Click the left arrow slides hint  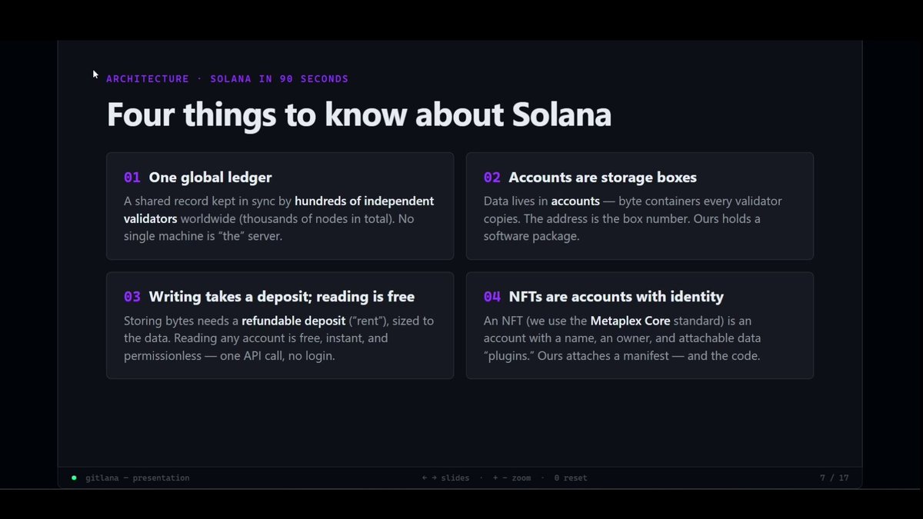tap(425, 477)
